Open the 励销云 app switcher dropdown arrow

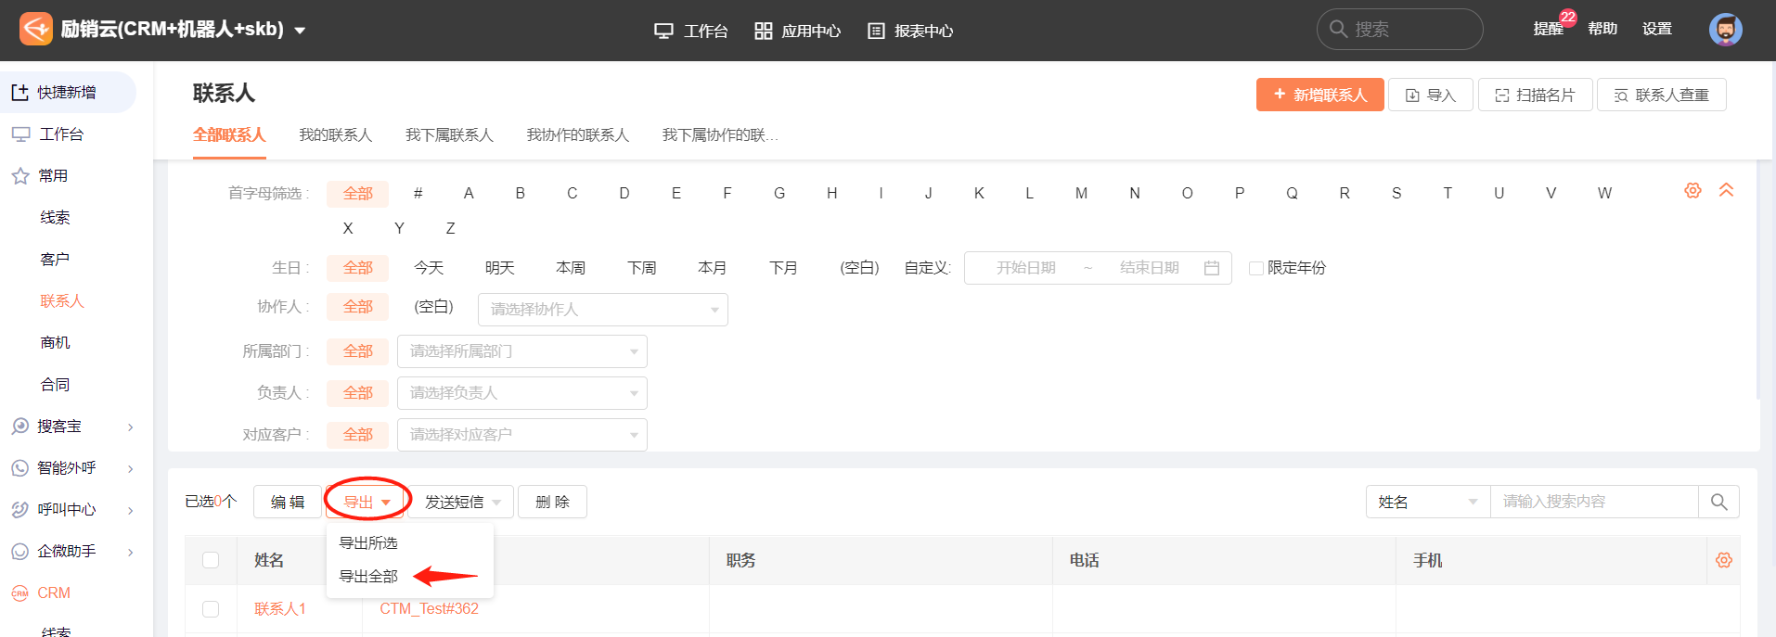(x=300, y=31)
